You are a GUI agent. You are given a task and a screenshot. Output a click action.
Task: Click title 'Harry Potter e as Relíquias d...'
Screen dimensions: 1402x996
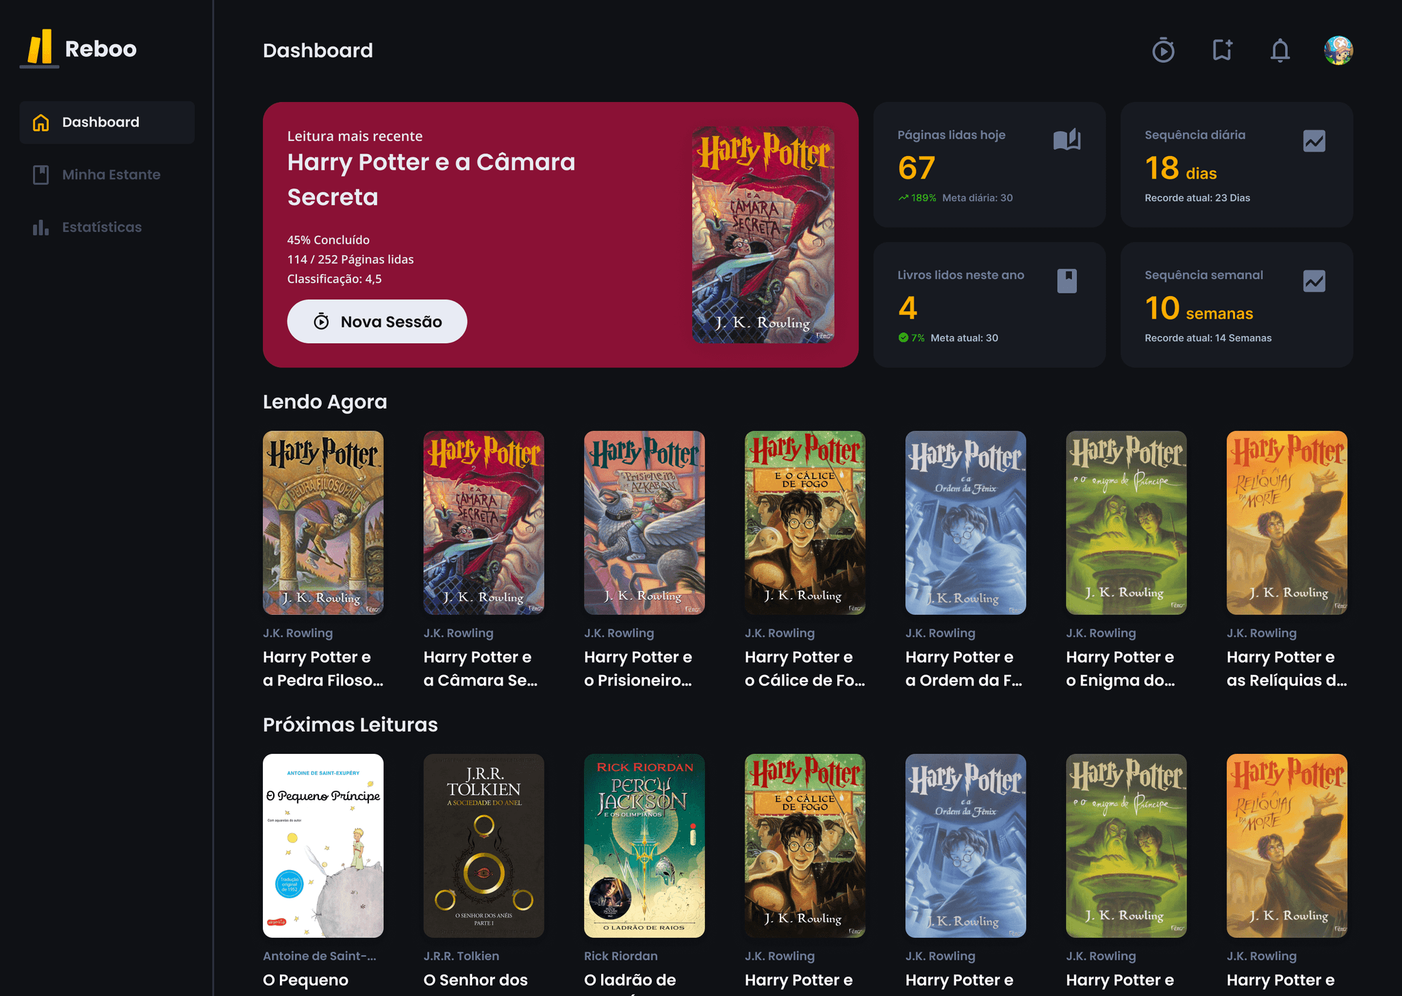(1287, 668)
